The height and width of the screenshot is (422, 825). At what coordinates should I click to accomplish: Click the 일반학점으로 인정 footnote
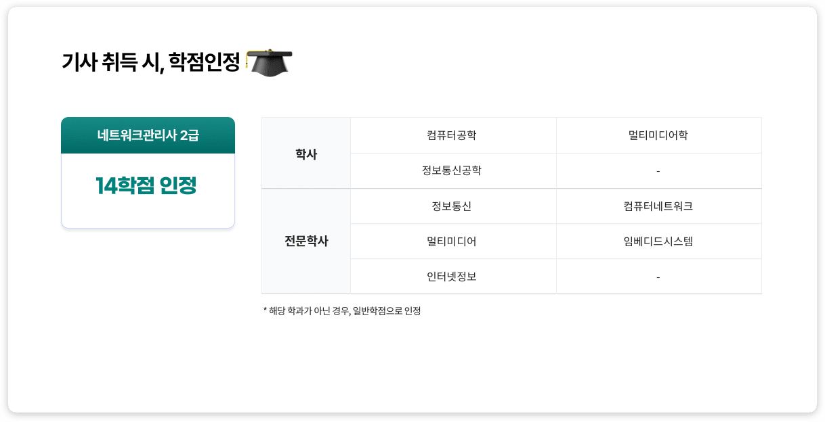[x=387, y=311]
